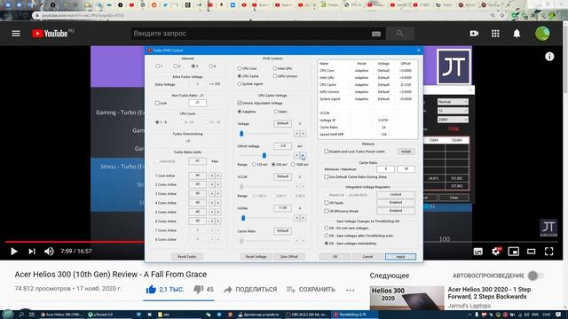Click the Apply button
Image resolution: width=568 pixels, height=319 pixels.
point(400,256)
